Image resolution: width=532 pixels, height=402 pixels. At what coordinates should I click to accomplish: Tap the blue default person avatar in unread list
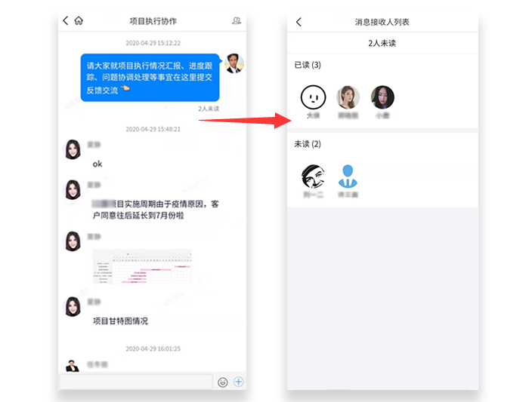(348, 176)
